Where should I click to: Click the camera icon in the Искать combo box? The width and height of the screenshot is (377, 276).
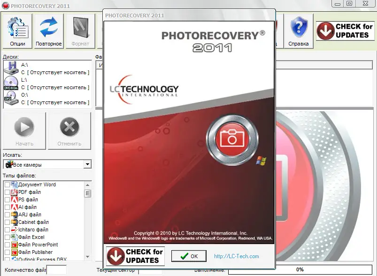pyautogui.click(x=9, y=164)
